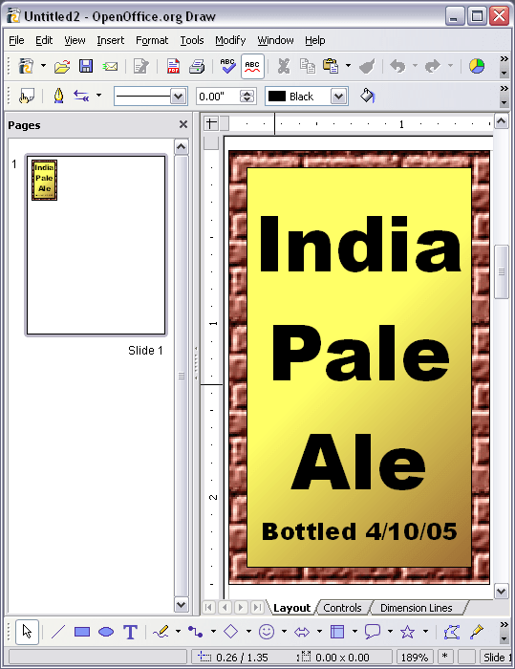Export directly as PDF icon

click(173, 66)
